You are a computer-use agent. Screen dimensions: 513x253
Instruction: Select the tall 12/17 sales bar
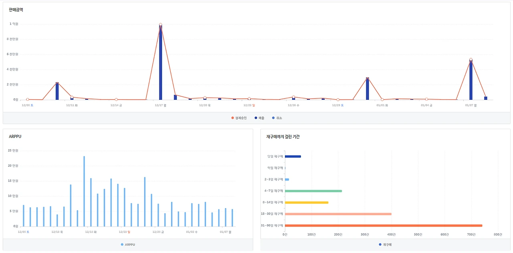[x=160, y=62]
